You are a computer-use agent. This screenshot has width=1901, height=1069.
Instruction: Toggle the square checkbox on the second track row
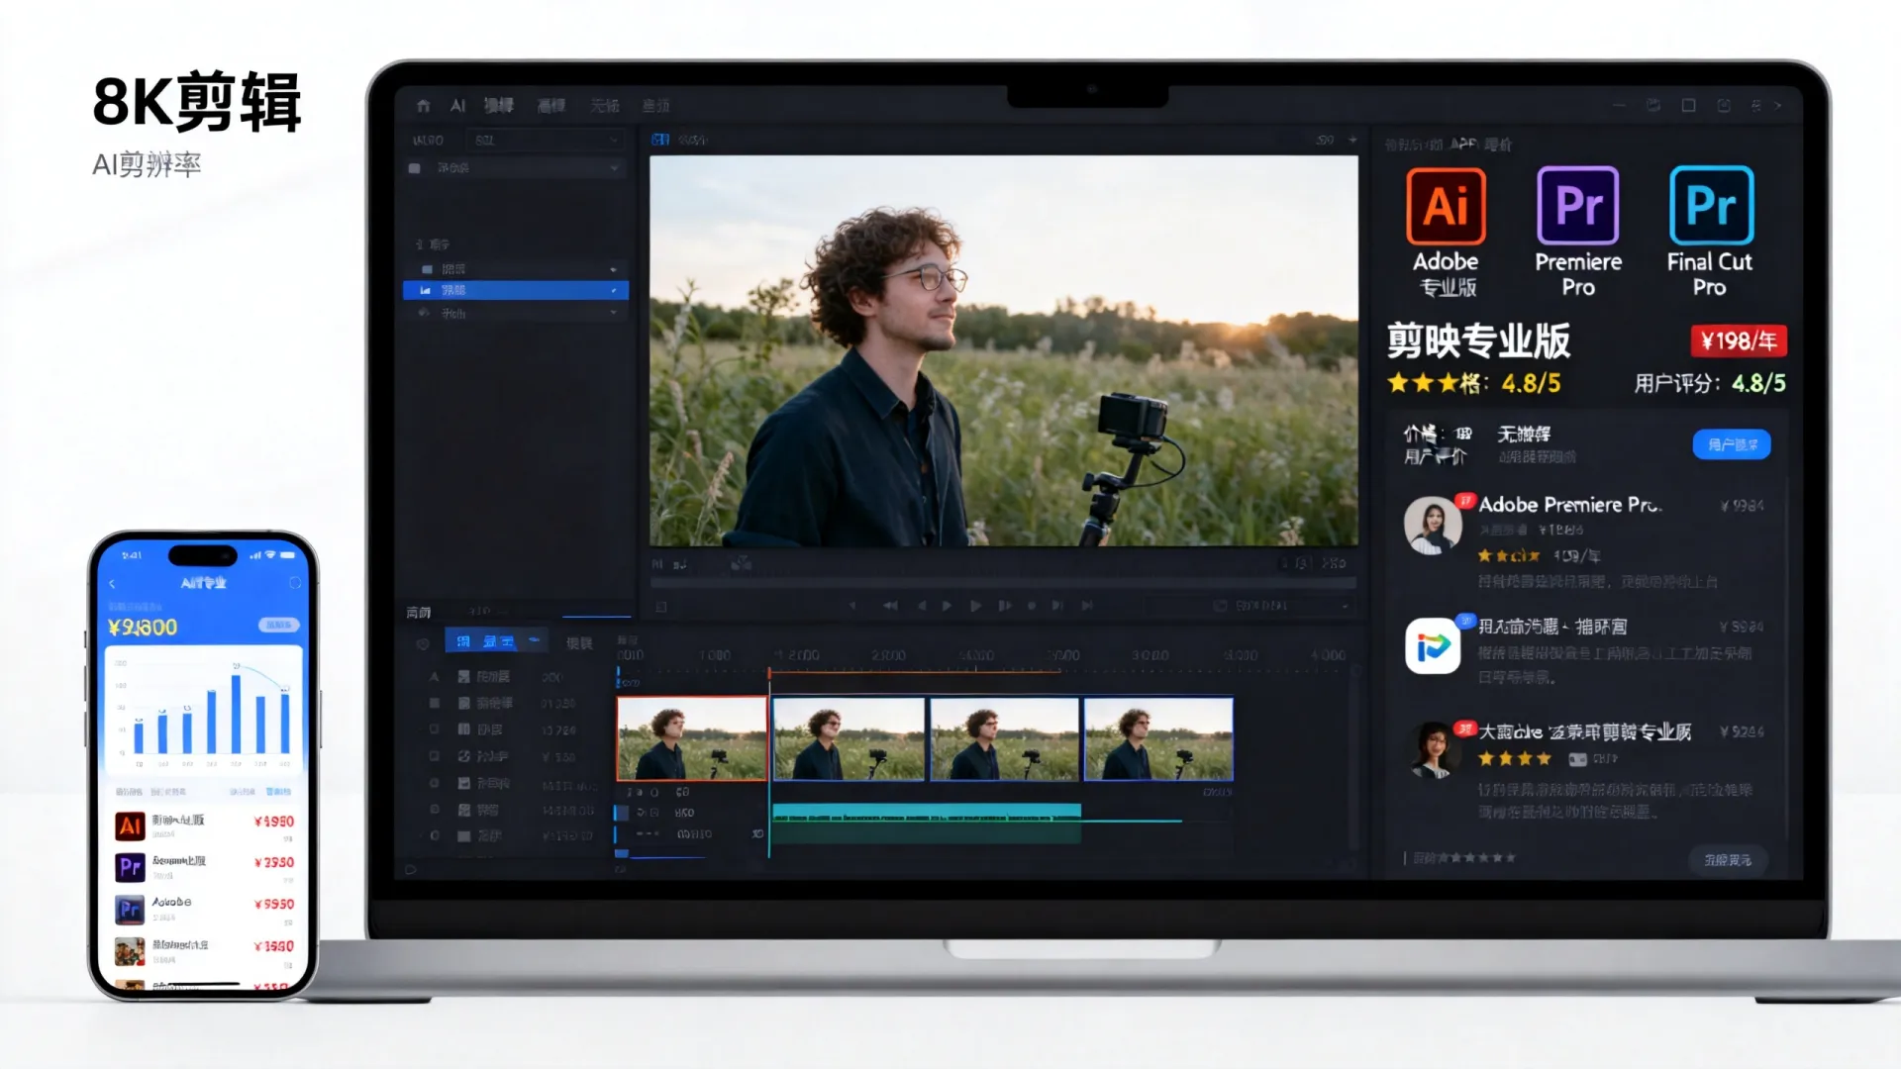434,703
